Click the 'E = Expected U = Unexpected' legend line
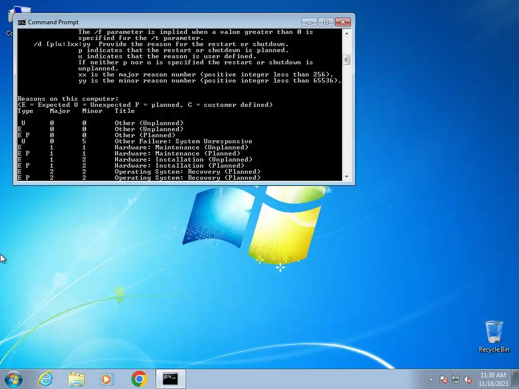Image resolution: width=519 pixels, height=389 pixels. coord(145,104)
